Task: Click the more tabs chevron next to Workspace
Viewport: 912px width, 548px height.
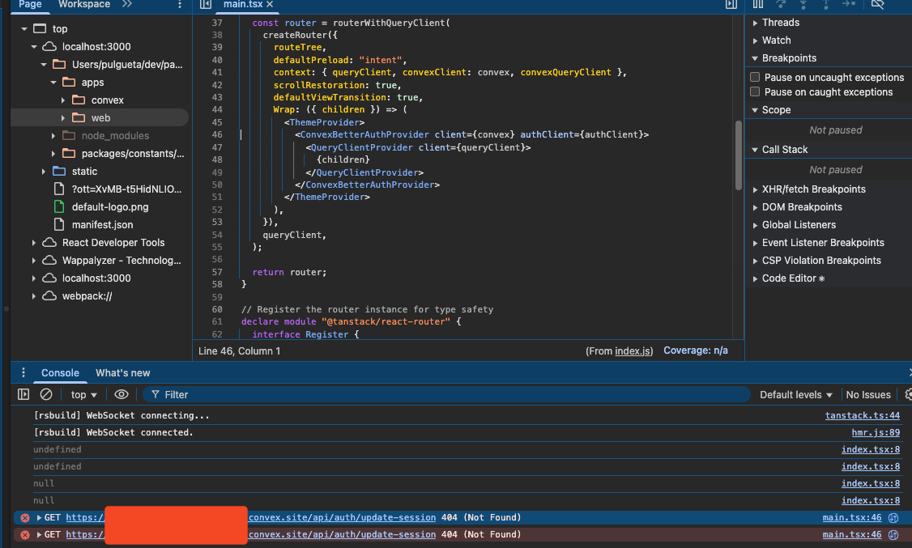Action: [x=127, y=4]
